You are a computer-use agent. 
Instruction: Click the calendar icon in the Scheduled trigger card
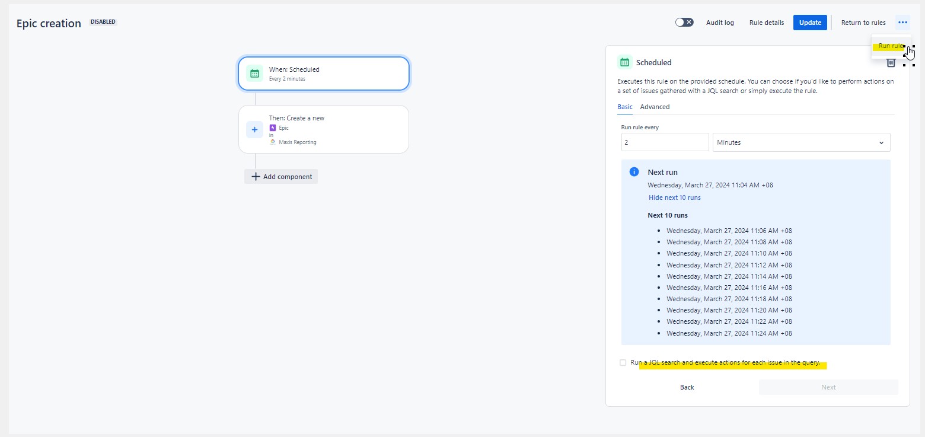254,74
